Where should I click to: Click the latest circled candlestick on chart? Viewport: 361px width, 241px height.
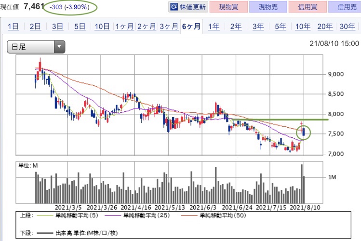point(304,132)
